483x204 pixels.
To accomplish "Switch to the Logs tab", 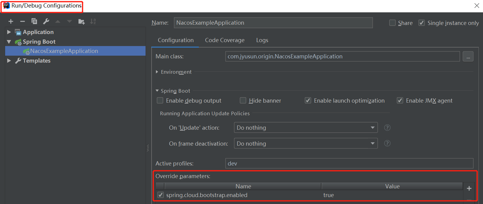I will coord(262,40).
